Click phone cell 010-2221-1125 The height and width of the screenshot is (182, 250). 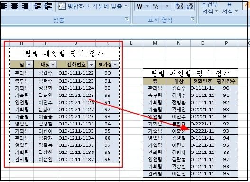(x=76, y=96)
